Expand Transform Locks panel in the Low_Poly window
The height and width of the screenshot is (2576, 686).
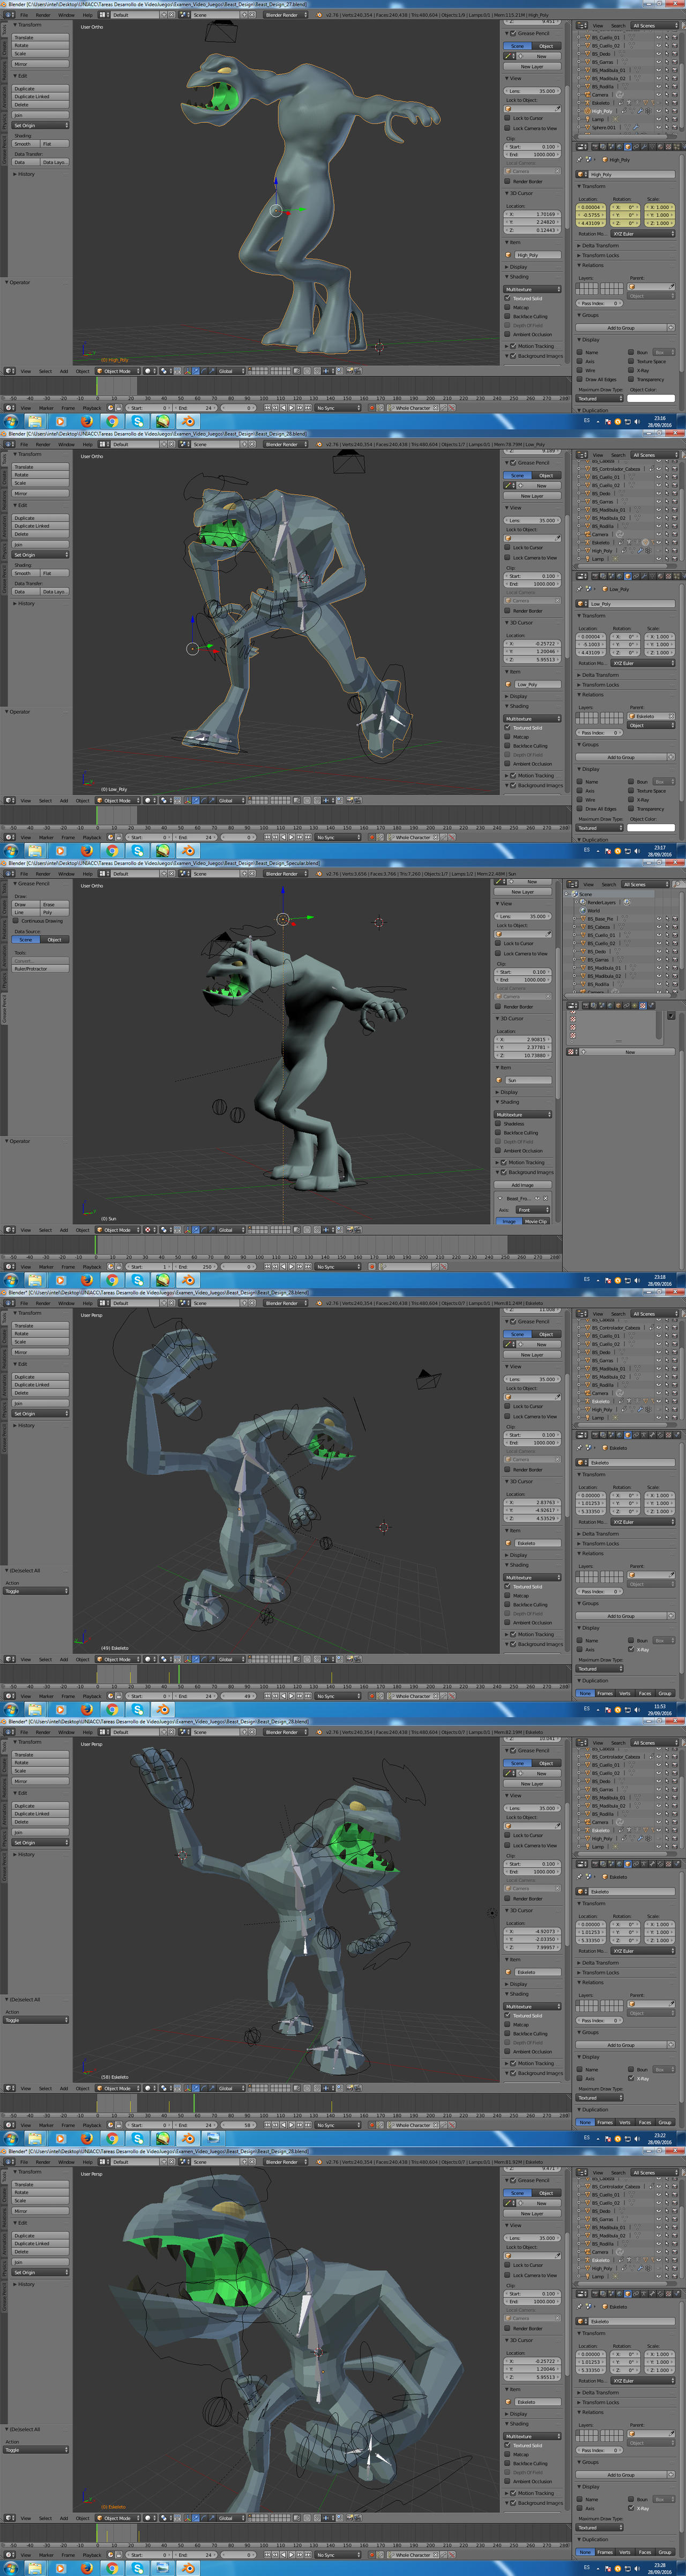[600, 685]
